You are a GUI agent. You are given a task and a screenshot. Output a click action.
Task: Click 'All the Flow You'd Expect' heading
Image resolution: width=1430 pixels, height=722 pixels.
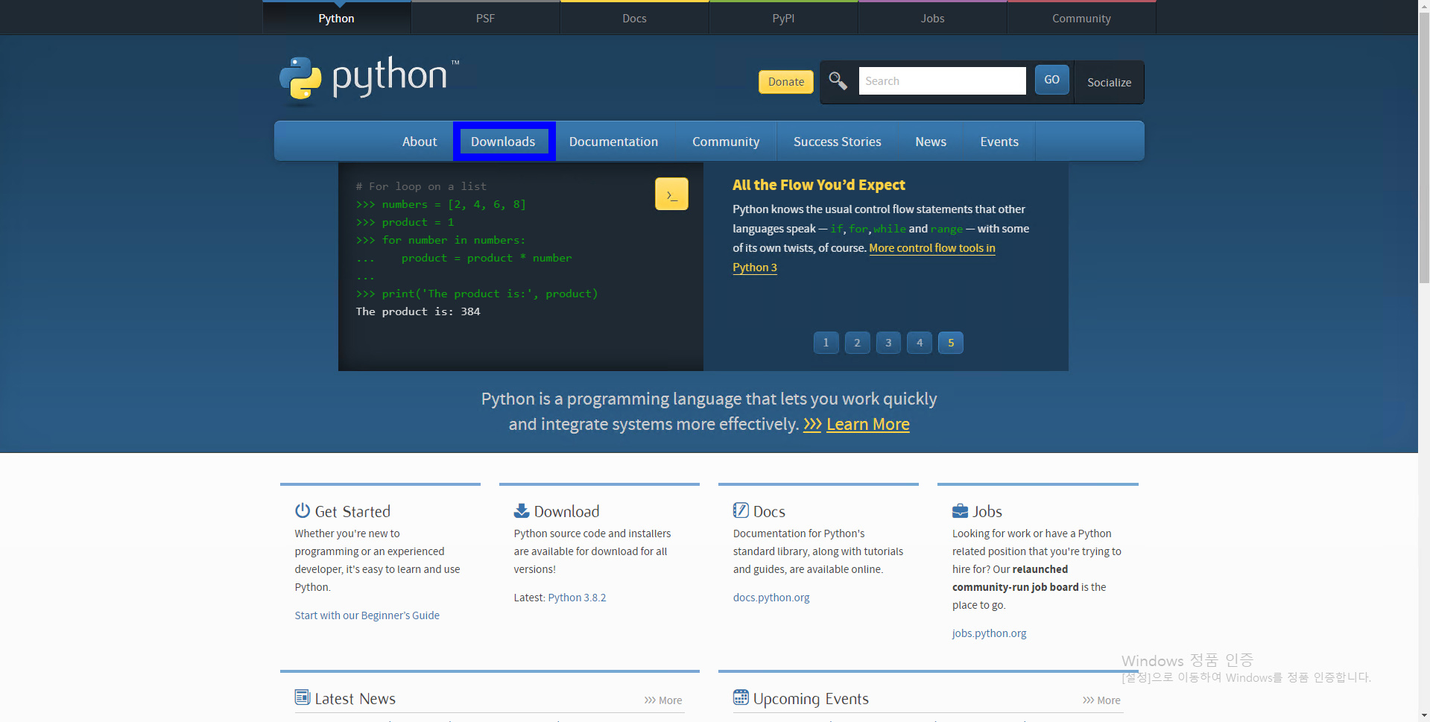pyautogui.click(x=818, y=185)
